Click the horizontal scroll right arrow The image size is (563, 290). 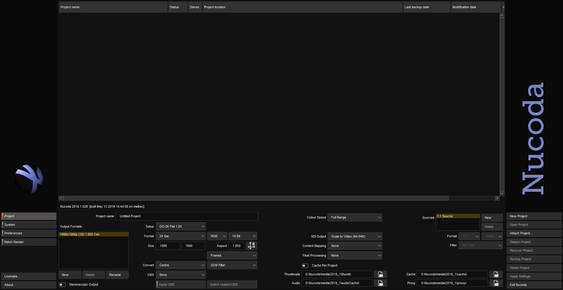(497, 198)
